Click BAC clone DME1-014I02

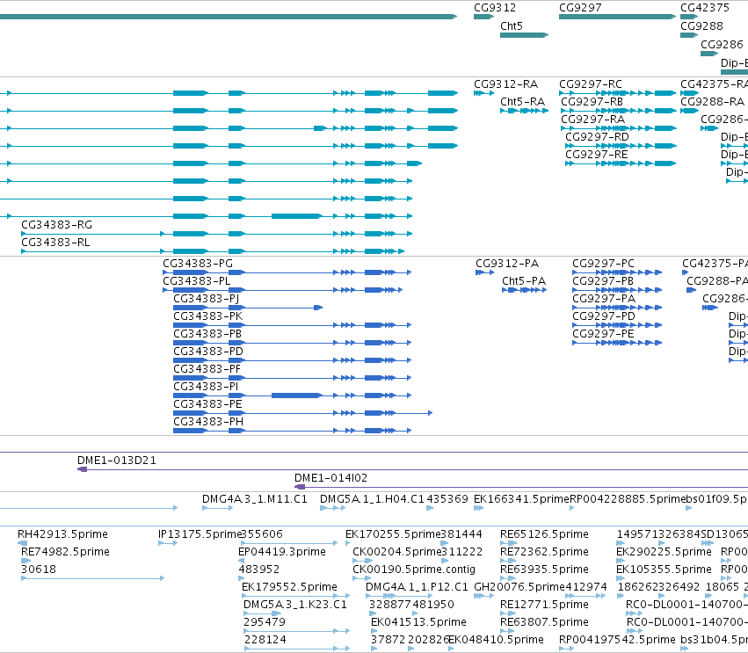521,487
